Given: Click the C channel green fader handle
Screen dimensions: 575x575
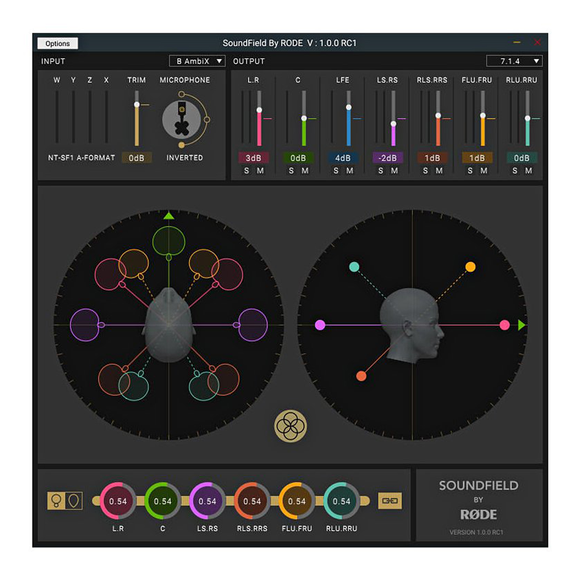Looking at the screenshot, I should (x=304, y=118).
